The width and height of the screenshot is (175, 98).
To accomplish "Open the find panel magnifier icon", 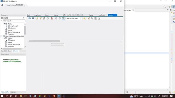I will point(92,19).
